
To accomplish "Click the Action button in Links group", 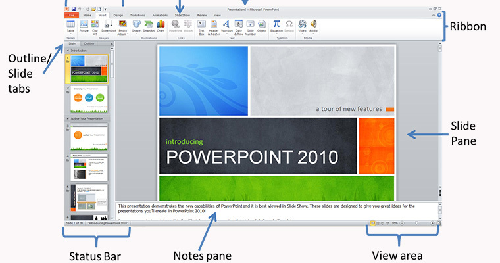I will click(x=188, y=26).
